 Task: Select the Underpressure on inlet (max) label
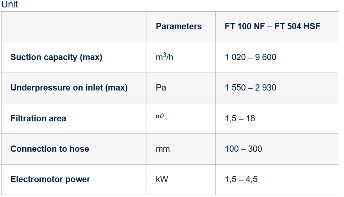click(x=69, y=88)
